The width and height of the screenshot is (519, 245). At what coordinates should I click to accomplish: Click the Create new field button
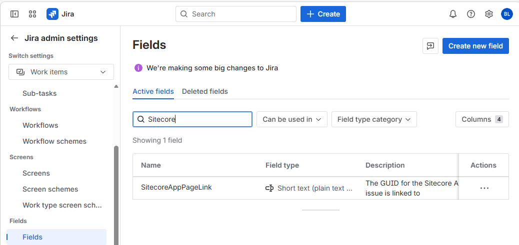(x=475, y=46)
